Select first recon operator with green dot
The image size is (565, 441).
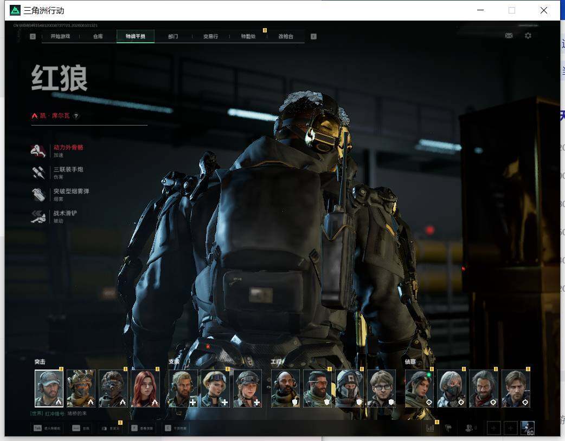420,389
